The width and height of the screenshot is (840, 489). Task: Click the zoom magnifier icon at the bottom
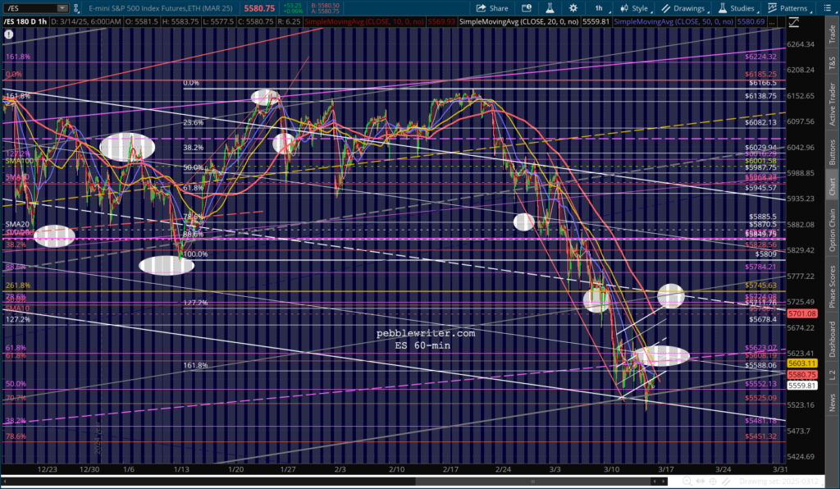[687, 482]
